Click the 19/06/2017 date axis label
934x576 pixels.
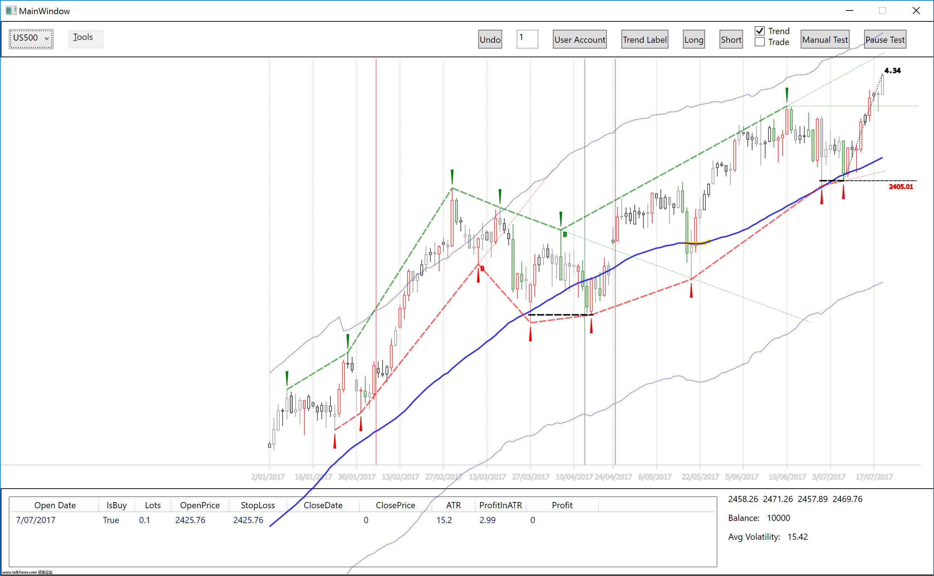pos(787,477)
